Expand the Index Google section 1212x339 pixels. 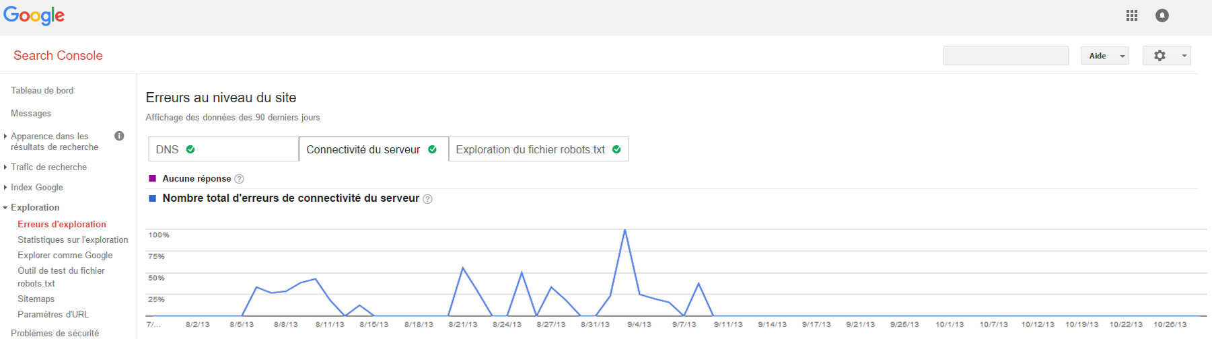pos(36,187)
